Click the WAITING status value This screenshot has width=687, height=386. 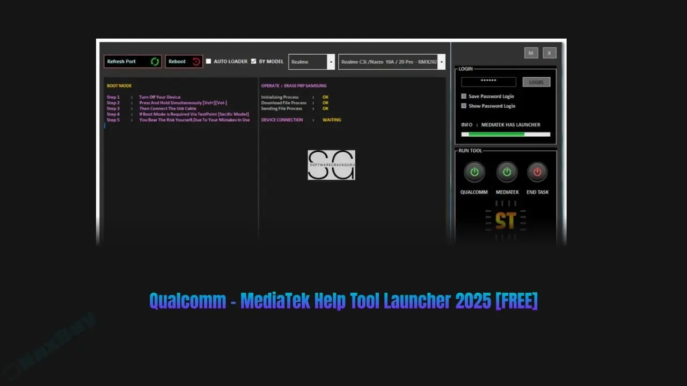pyautogui.click(x=332, y=120)
